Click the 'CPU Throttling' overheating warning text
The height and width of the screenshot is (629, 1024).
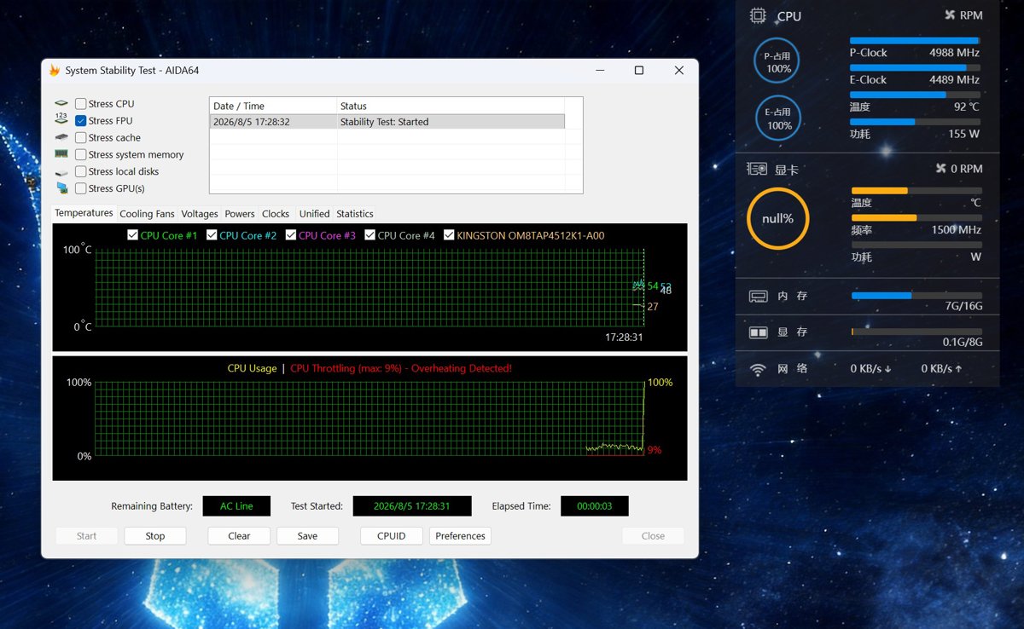401,369
